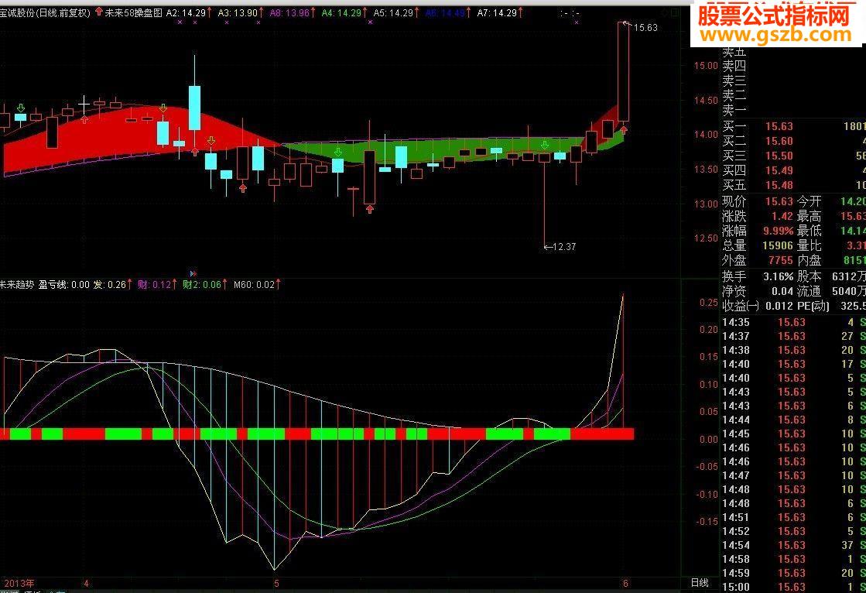Click the 2013年 label on time axis
The width and height of the screenshot is (866, 593).
[x=19, y=583]
